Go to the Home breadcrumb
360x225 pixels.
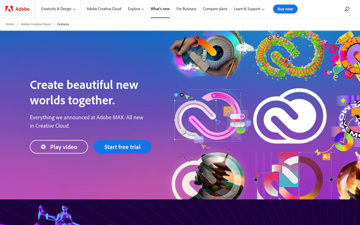point(10,24)
